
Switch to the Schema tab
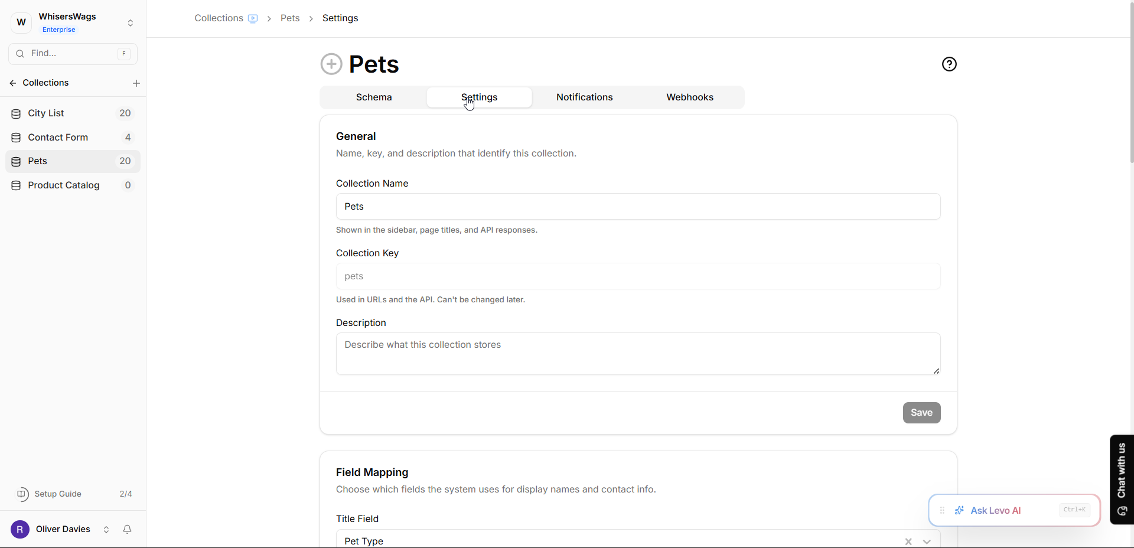(374, 97)
